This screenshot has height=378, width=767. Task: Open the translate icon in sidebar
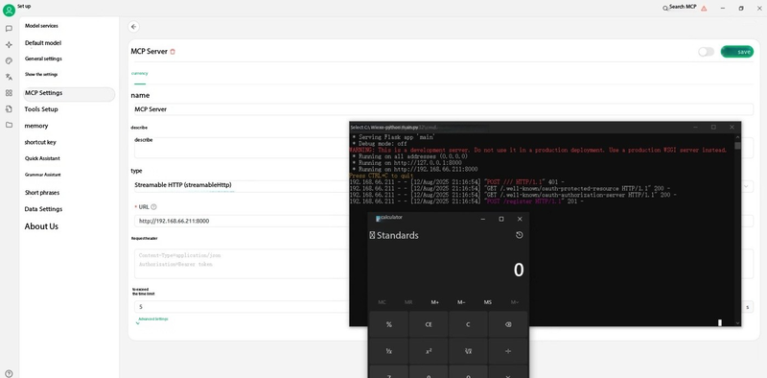(9, 77)
